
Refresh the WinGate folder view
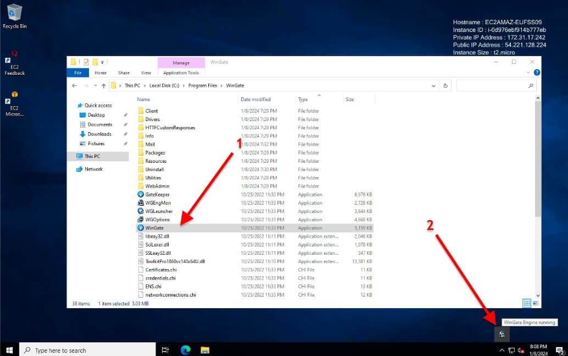446,86
